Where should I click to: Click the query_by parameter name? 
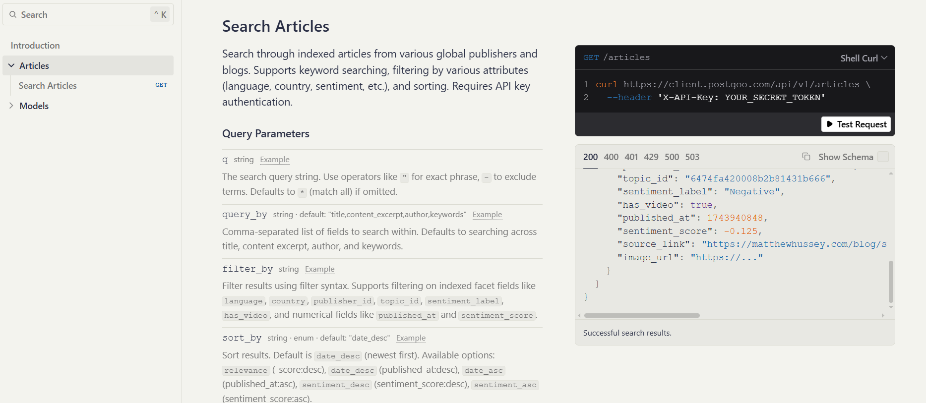tap(245, 215)
